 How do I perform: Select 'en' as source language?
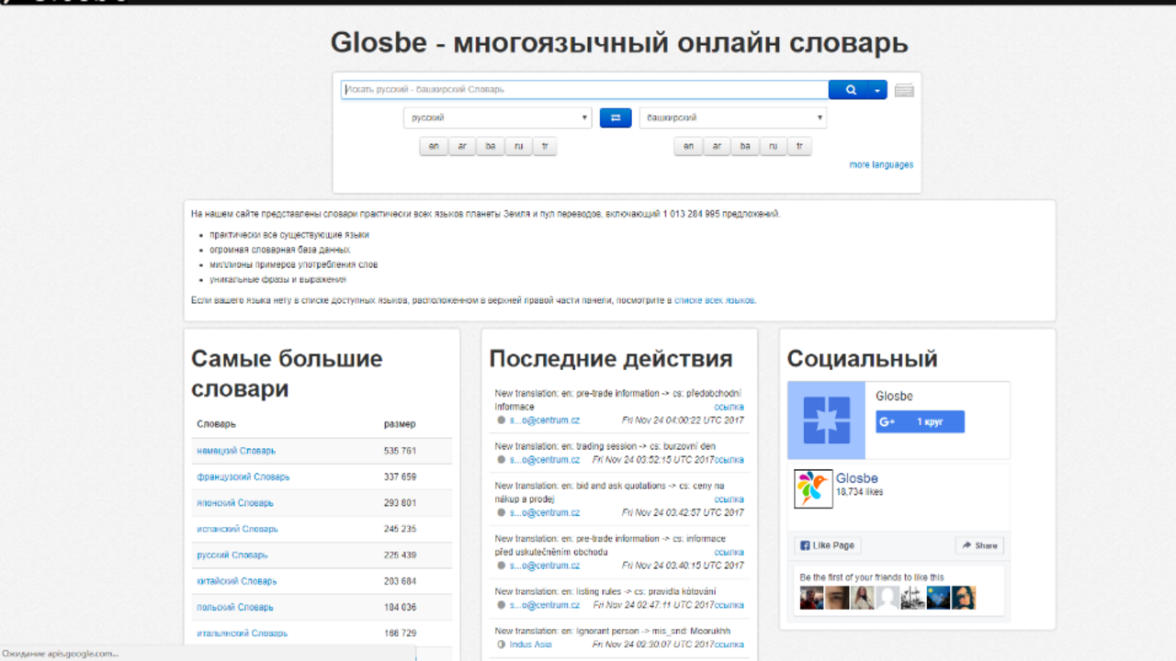[x=434, y=146]
